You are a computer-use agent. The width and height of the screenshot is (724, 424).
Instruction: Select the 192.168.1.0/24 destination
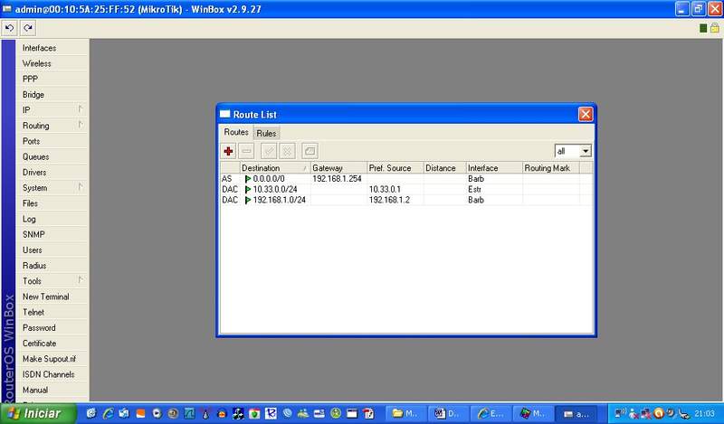pyautogui.click(x=280, y=200)
